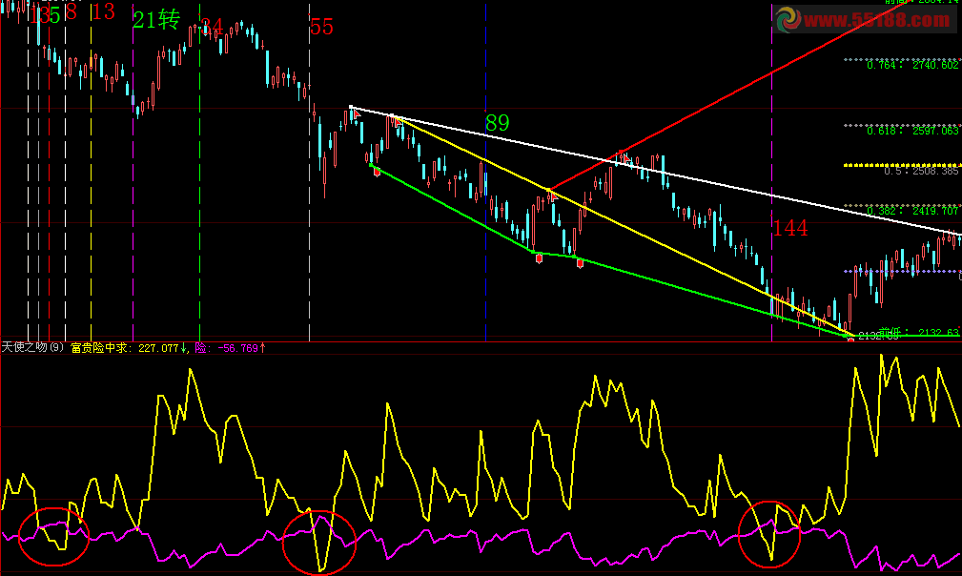Screen dimensions: 962x576
Task: Select the red '8' time cycle label
Action: [72, 12]
